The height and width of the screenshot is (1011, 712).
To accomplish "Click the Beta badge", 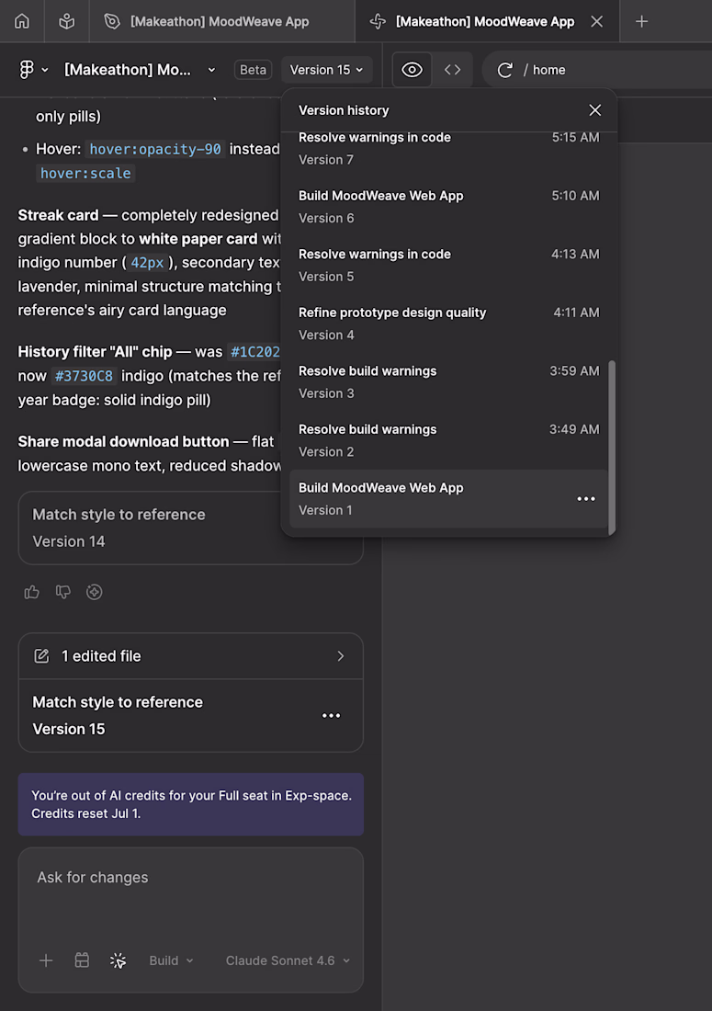I will point(253,70).
